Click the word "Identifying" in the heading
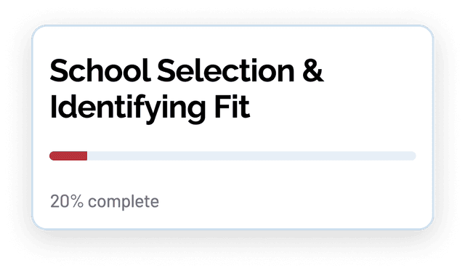Image resolution: width=465 pixels, height=268 pixels. coord(128,107)
